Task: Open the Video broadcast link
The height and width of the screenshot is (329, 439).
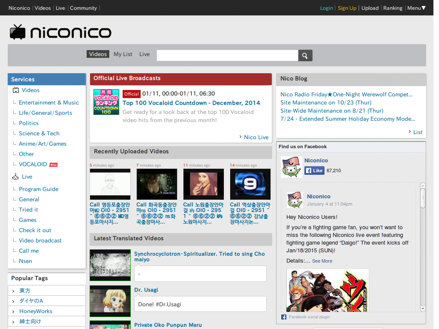Action: [x=40, y=241]
